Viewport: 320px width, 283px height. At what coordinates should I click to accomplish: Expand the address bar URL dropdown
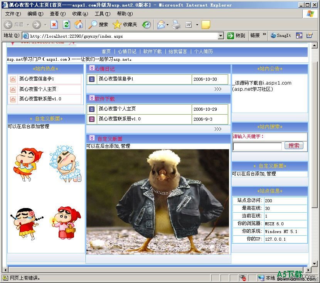pos(221,36)
